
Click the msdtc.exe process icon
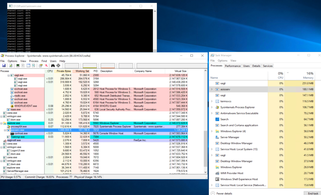click(x=12, y=96)
